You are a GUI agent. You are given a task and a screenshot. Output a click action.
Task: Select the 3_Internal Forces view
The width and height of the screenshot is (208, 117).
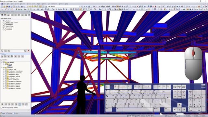(x=9, y=26)
